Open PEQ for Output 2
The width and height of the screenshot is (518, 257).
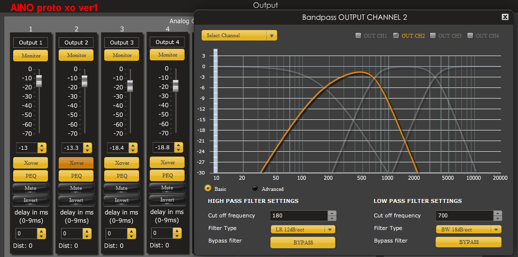76,176
